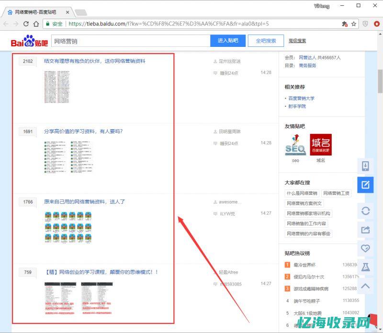Open the 高级搜索 link

297,41
